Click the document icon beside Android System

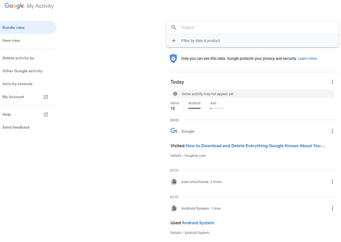[x=174, y=208]
